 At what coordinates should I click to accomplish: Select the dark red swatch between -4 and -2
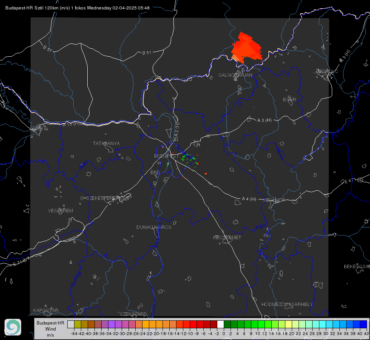(214, 324)
